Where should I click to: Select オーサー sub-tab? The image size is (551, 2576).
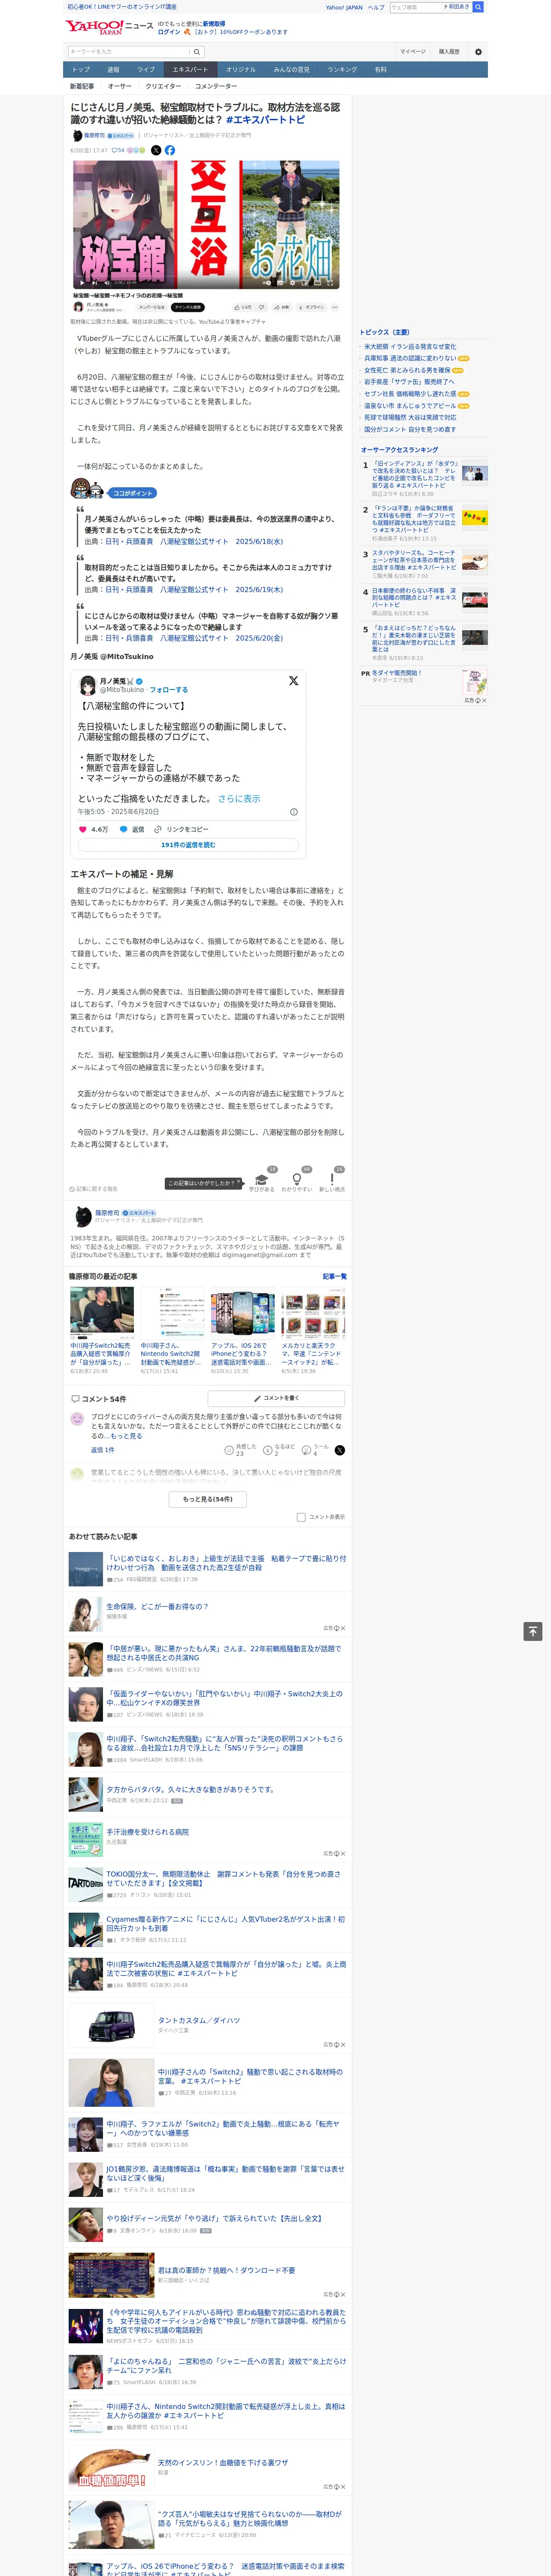(120, 86)
